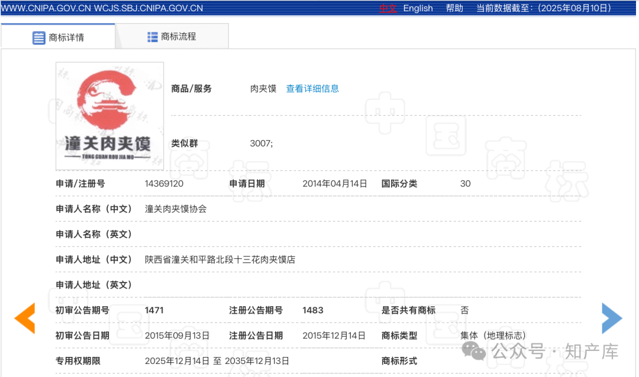This screenshot has height=377, width=639.
Task: Switch to the 商标流程 tab
Action: tap(172, 37)
